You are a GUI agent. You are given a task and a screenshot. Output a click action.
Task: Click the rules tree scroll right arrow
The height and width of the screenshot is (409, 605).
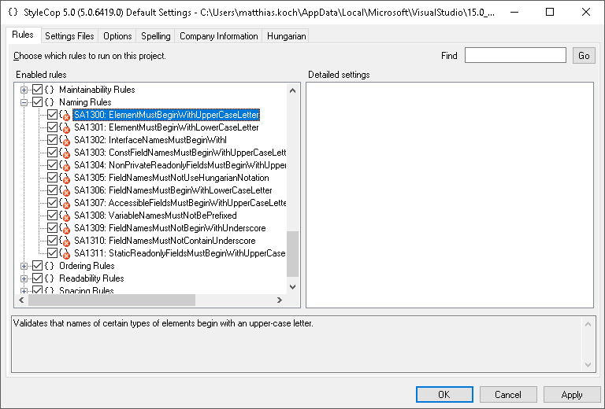[280, 300]
